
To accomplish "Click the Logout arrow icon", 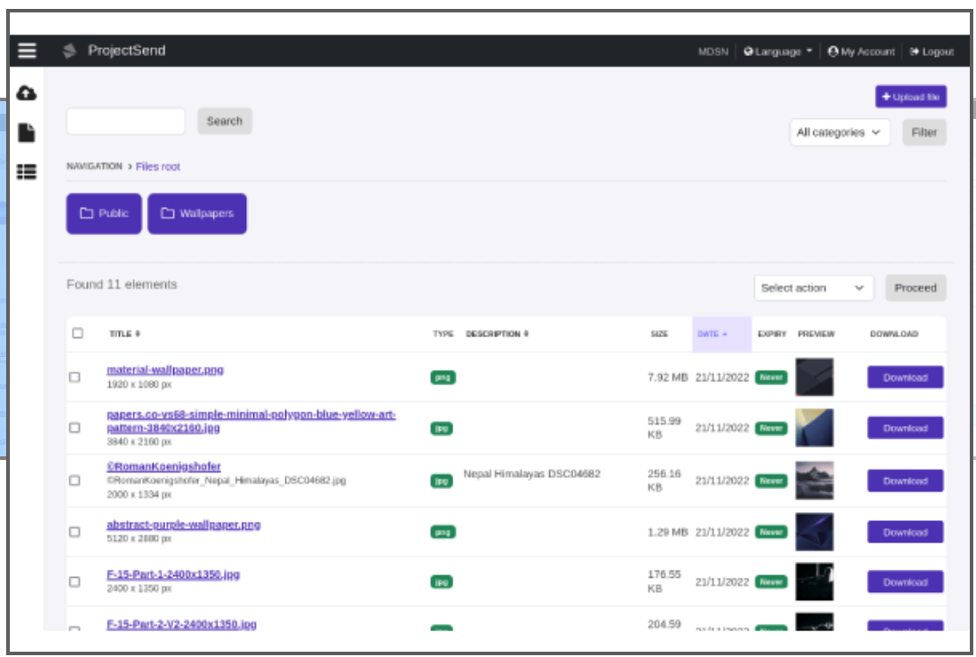I will pyautogui.click(x=916, y=51).
